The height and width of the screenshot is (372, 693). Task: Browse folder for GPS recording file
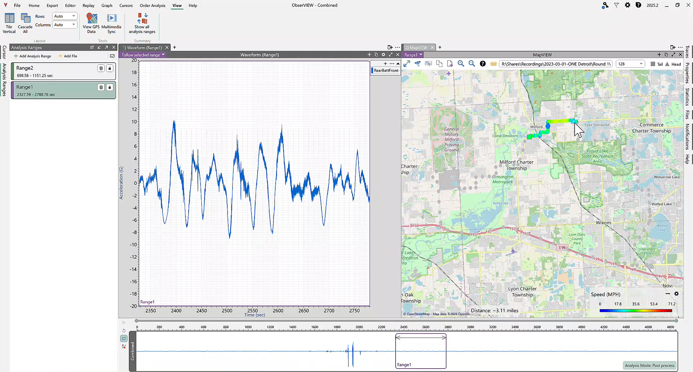point(493,64)
